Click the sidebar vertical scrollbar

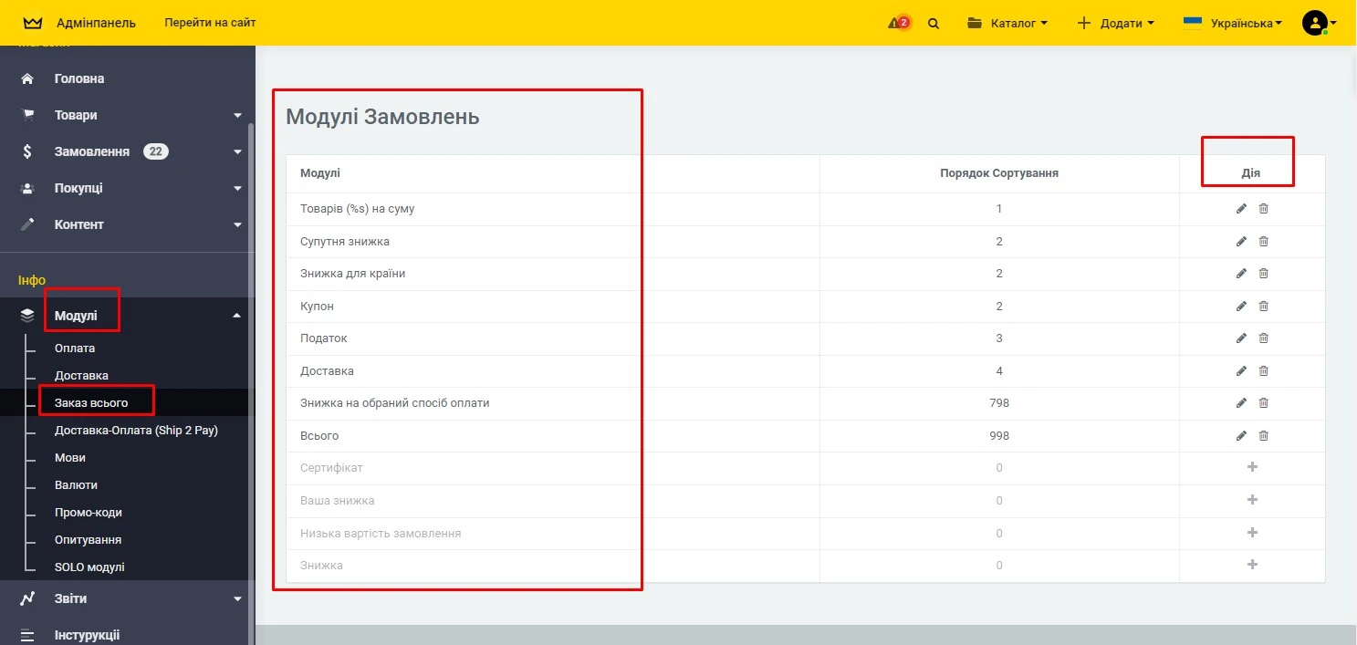(x=251, y=365)
